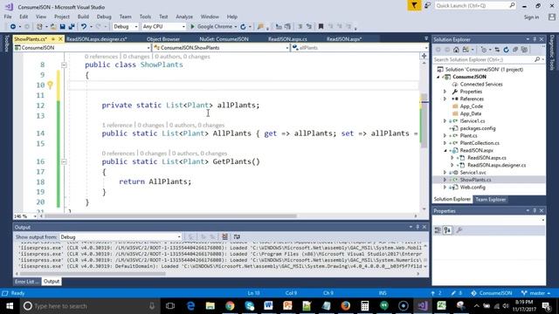Click the Home icon in Solution Explorer
This screenshot has height=314, width=559.
(x=456, y=50)
